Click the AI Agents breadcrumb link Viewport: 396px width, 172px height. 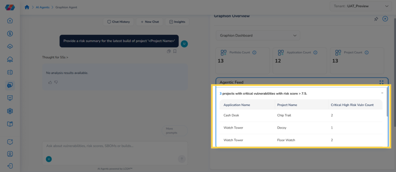pos(43,7)
